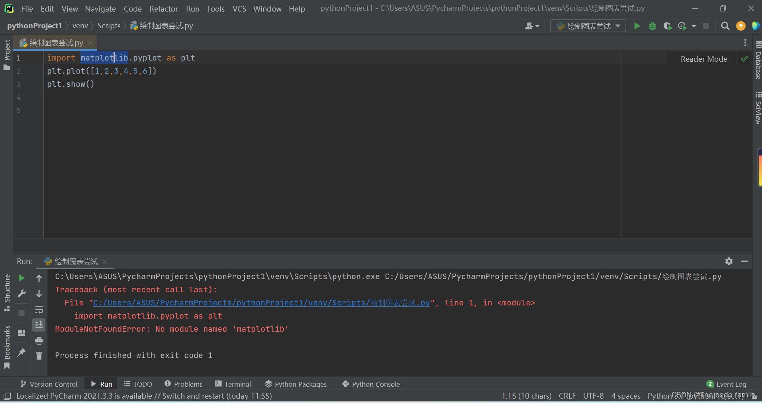Viewport: 762px width, 403px height.
Task: Close the 绘制图表尝试.py editor tab
Action: 90,42
